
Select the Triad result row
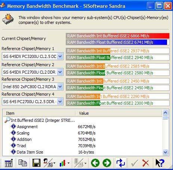click(x=83, y=146)
